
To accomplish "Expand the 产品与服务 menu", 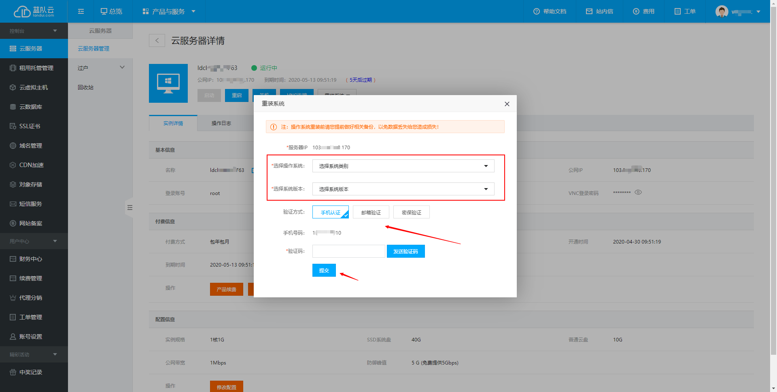I will coord(169,11).
